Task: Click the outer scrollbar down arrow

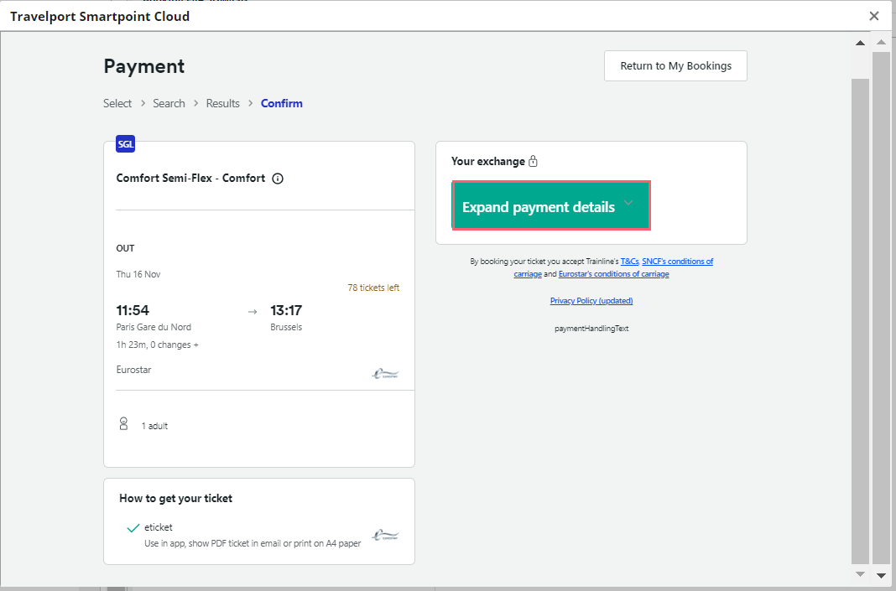Action: tap(881, 576)
